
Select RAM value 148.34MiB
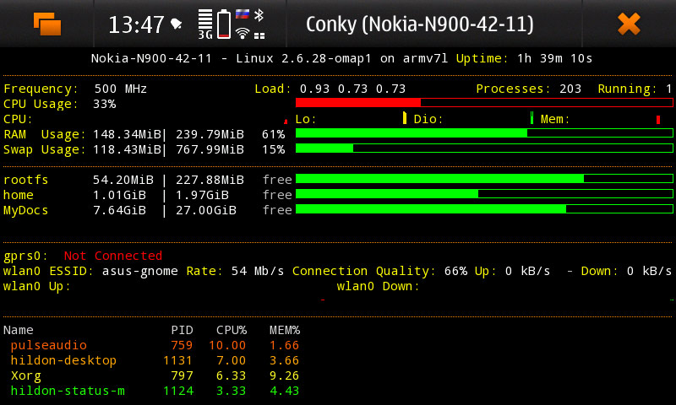pos(128,134)
